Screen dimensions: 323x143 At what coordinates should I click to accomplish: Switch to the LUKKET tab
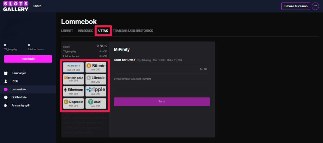67,31
